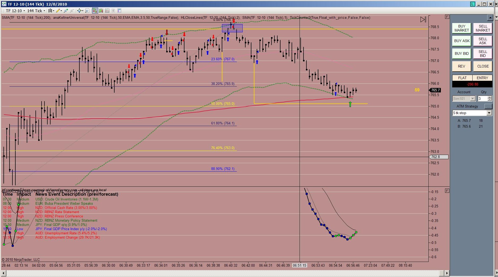Click the F marker on the MACD panel
Screen dimensions: 498x277
point(447,190)
